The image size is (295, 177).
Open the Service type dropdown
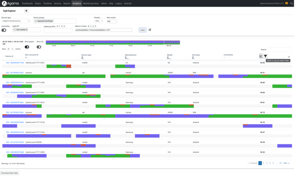coord(16,21)
